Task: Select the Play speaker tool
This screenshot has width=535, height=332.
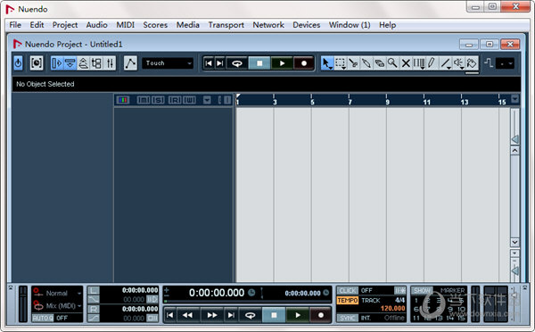Action: [458, 63]
